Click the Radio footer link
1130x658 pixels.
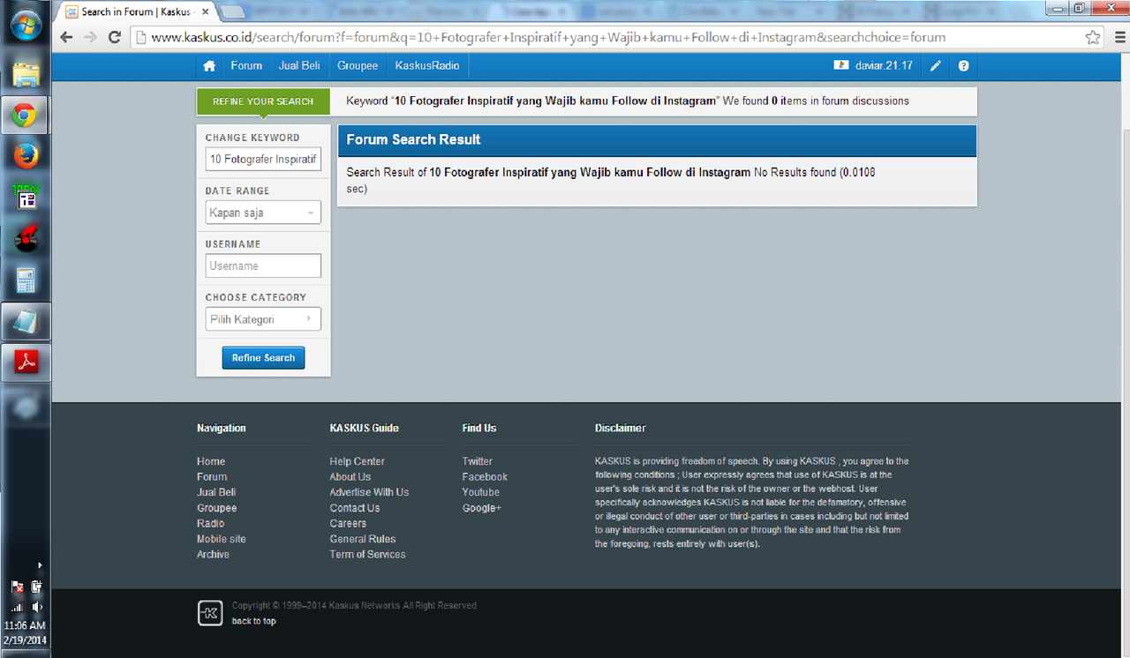[x=210, y=523]
